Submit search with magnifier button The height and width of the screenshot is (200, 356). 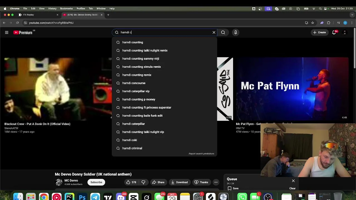[x=223, y=32]
